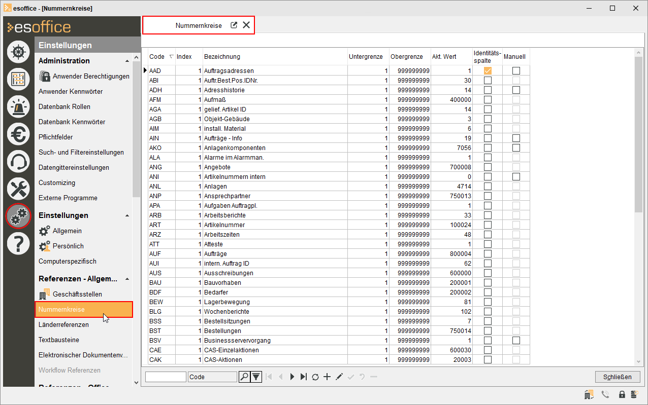648x405 pixels.
Task: Open Customizing entry
Action: tap(57, 183)
